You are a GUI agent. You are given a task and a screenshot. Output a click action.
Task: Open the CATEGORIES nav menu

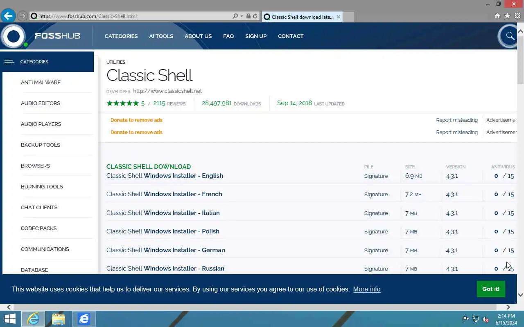pyautogui.click(x=121, y=36)
